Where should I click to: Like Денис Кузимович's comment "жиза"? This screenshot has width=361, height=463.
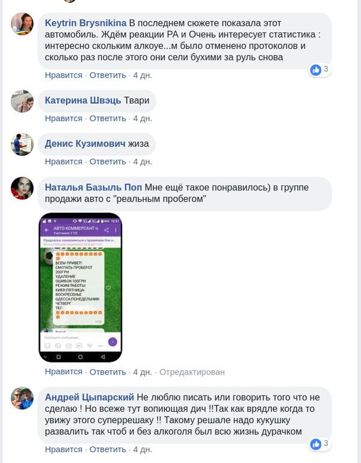coord(63,162)
